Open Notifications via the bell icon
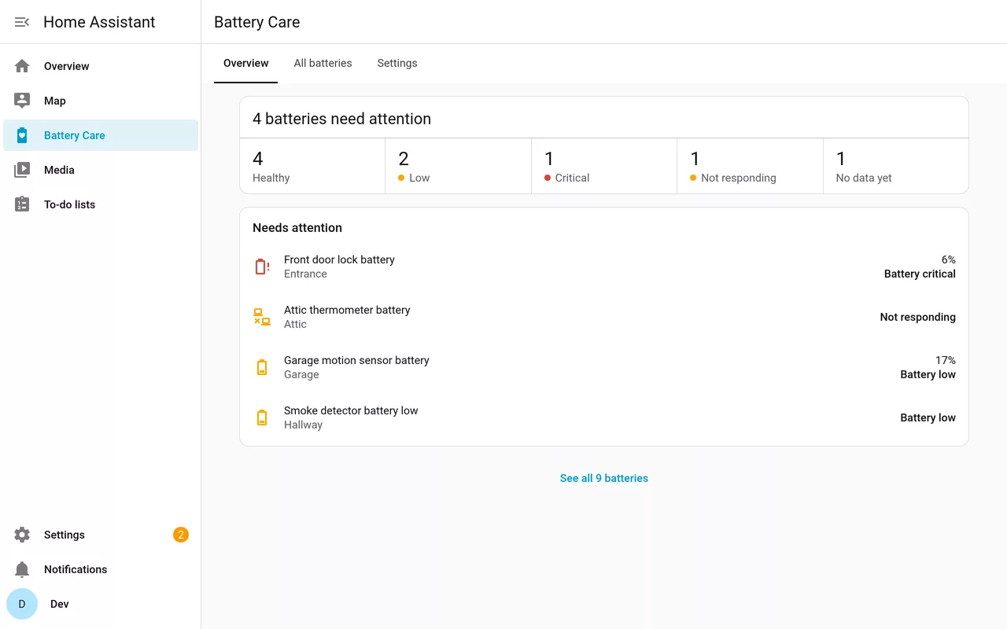The image size is (1007, 629). (22, 569)
